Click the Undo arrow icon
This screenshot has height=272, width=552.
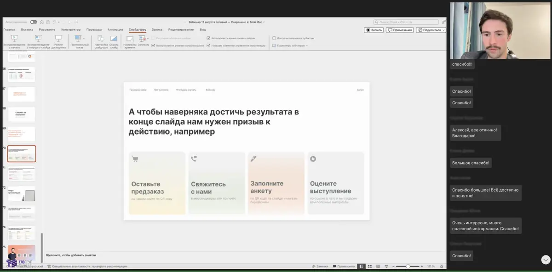(54, 22)
